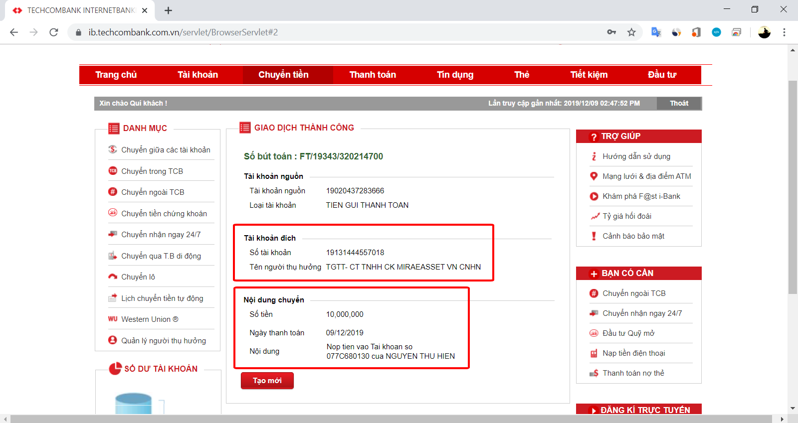The width and height of the screenshot is (798, 423).
Task: Open the 'Western Union' link
Action: pos(150,319)
